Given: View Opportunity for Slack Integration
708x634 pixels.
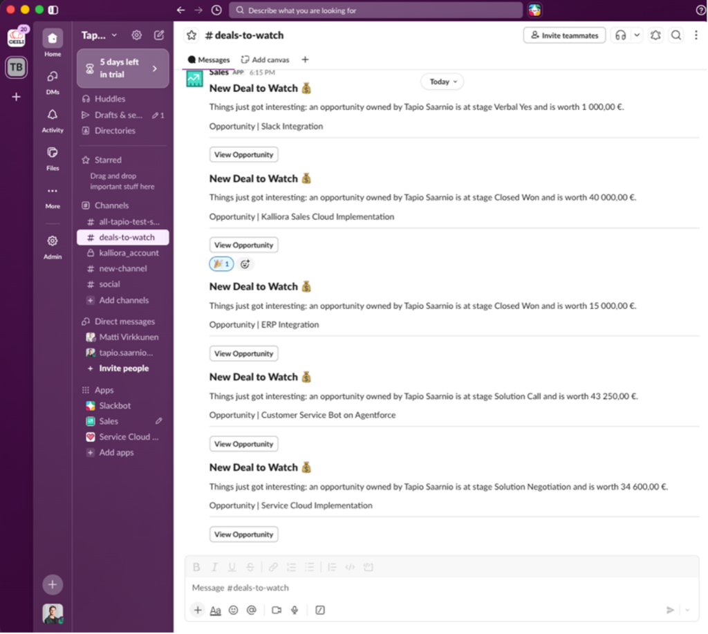Looking at the screenshot, I should [x=244, y=154].
